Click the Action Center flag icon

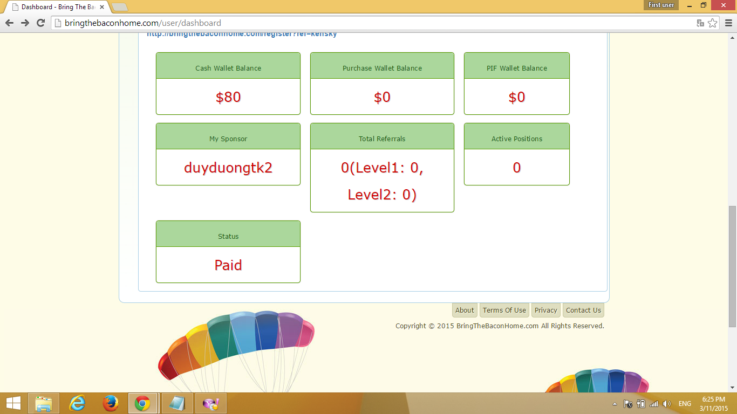point(627,403)
